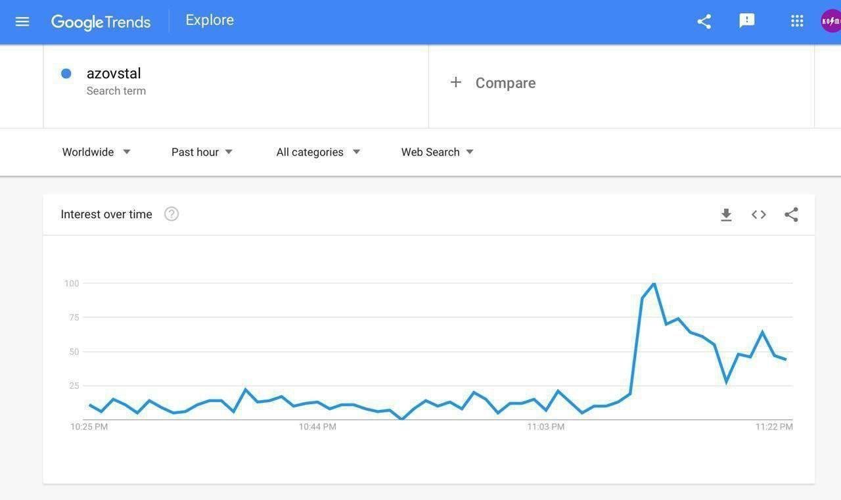Open the Google apps grid
This screenshot has height=500, width=841.
[x=797, y=21]
